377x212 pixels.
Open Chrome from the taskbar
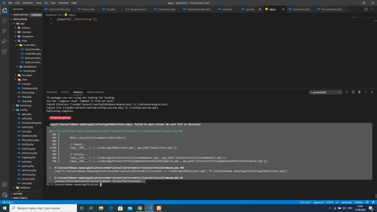click(x=140, y=208)
